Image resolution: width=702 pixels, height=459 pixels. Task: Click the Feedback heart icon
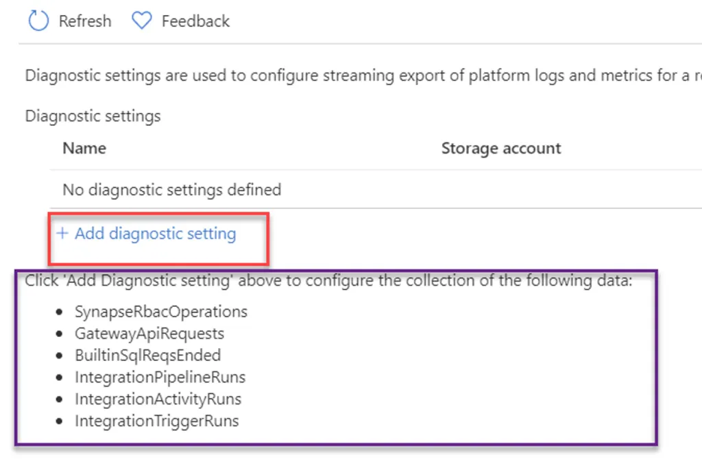(141, 21)
